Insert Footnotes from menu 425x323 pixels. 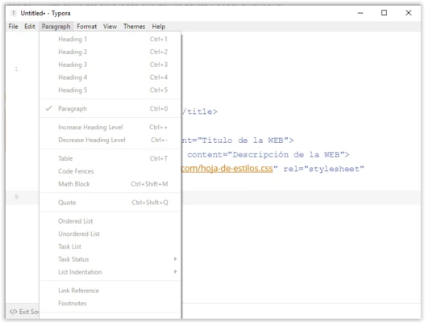(x=110, y=304)
